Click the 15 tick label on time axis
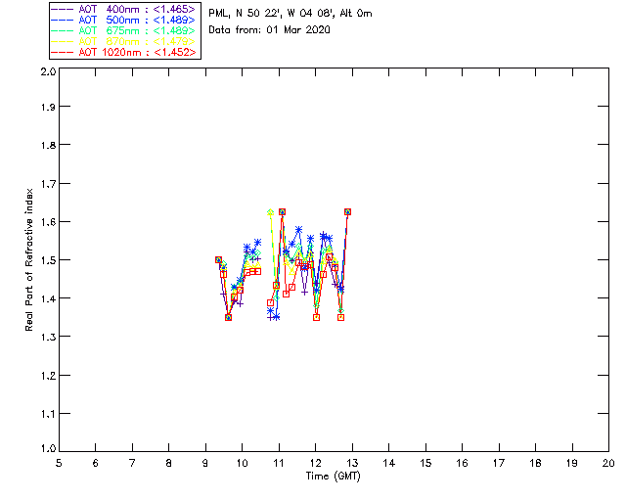The image size is (626, 501). tap(425, 462)
